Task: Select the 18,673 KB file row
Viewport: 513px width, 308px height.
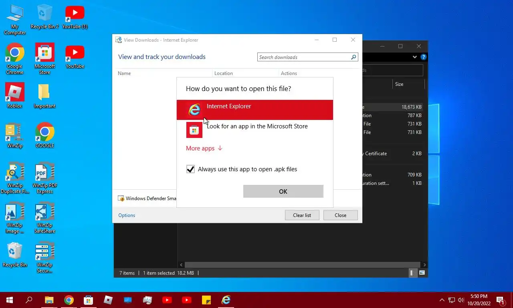Action: [x=392, y=107]
